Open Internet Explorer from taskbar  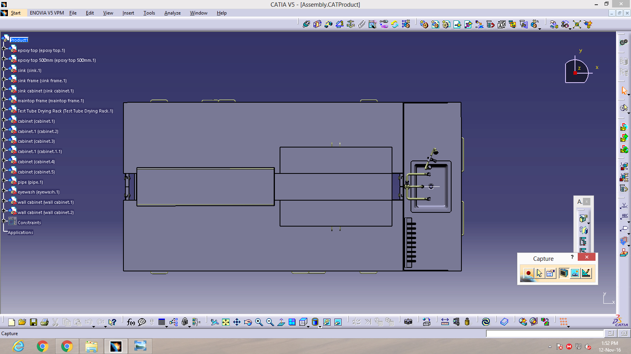[18, 346]
